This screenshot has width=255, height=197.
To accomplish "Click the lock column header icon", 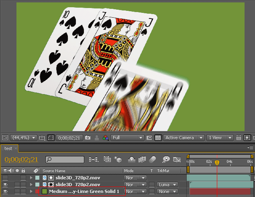I will (23, 170).
